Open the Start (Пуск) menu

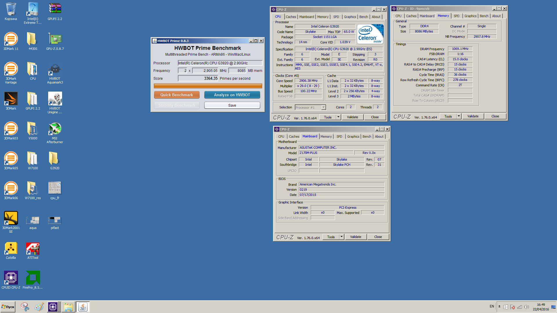(8, 307)
